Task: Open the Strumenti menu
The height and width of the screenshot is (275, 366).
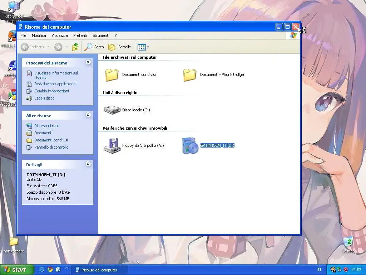Action: 101,35
